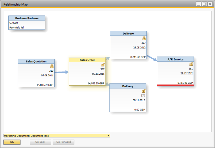215x148 pixels.
Task: Click the Business Partners box header
Action: [x=27, y=18]
